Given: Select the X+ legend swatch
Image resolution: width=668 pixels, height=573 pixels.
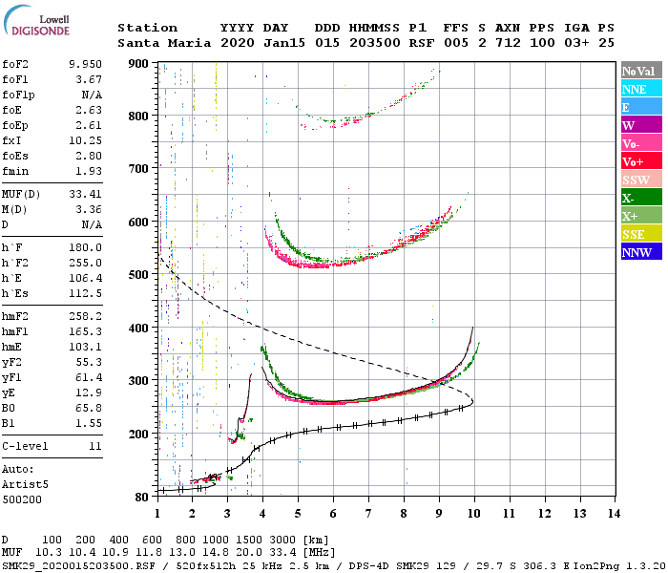Looking at the screenshot, I should (x=641, y=216).
